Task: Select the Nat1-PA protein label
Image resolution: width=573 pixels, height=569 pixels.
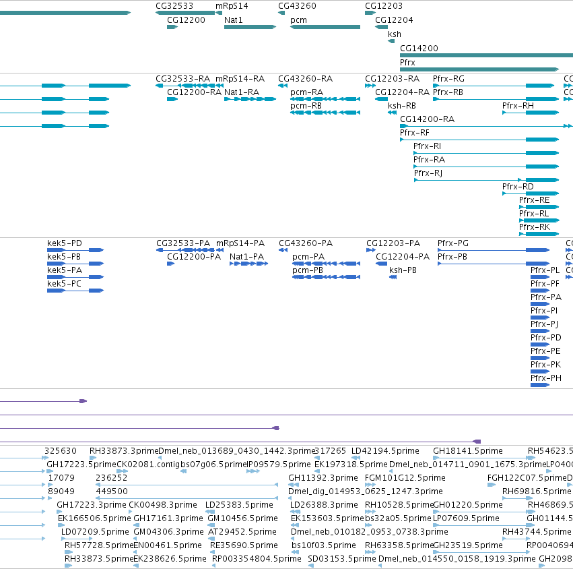Action: [246, 257]
